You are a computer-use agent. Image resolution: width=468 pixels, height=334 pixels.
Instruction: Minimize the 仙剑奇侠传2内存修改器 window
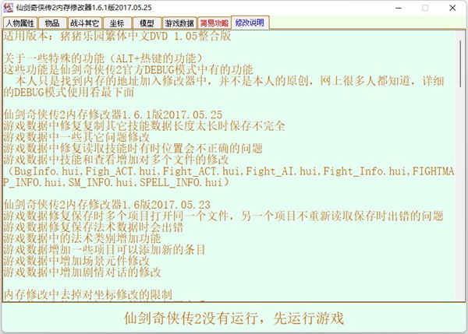tap(399, 8)
